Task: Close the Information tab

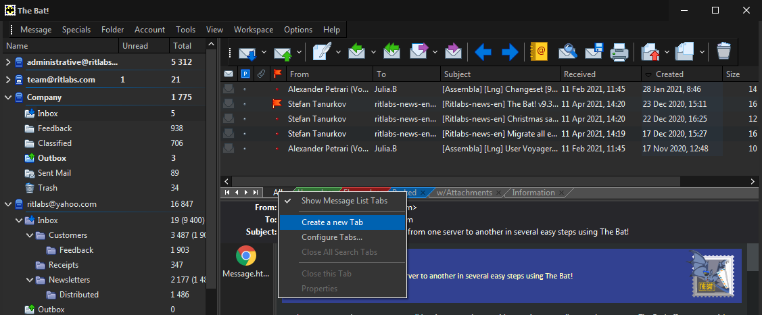Action: tap(561, 193)
